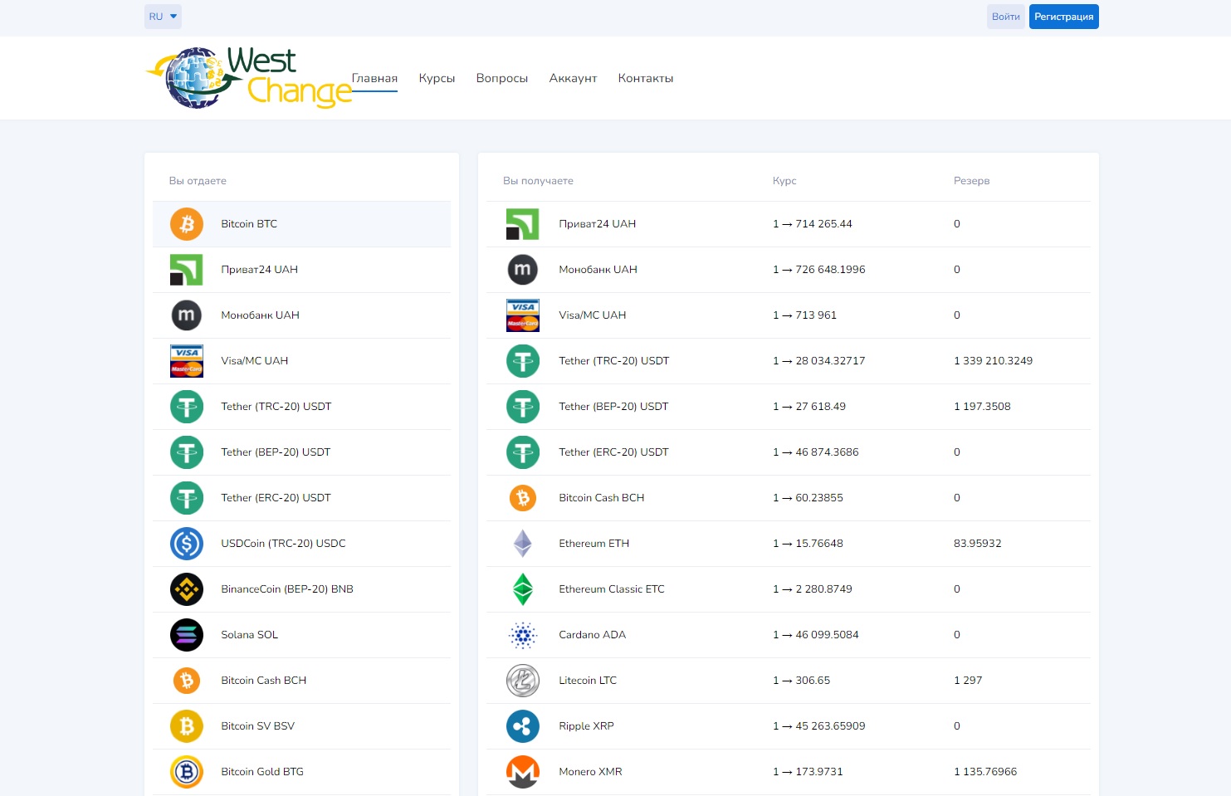The image size is (1231, 796).
Task: Select Tether BEP-20 icon in give list
Action: point(187,452)
